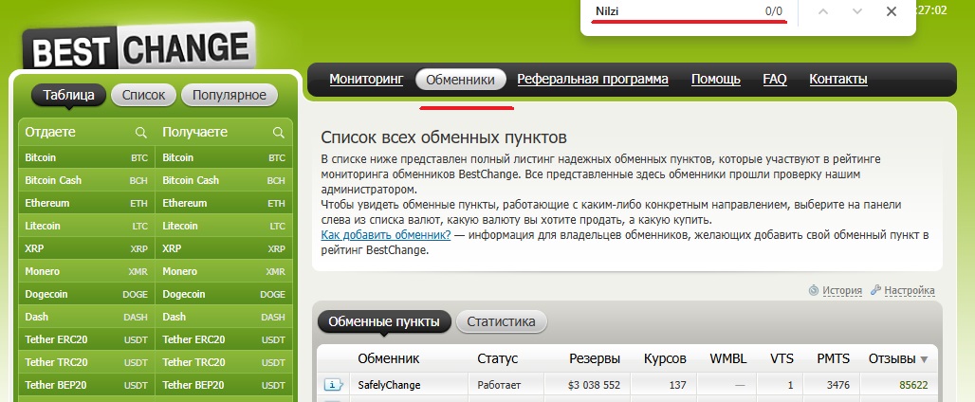The image size is (975, 402).
Task: Switch left panel to Список view
Action: [x=143, y=95]
